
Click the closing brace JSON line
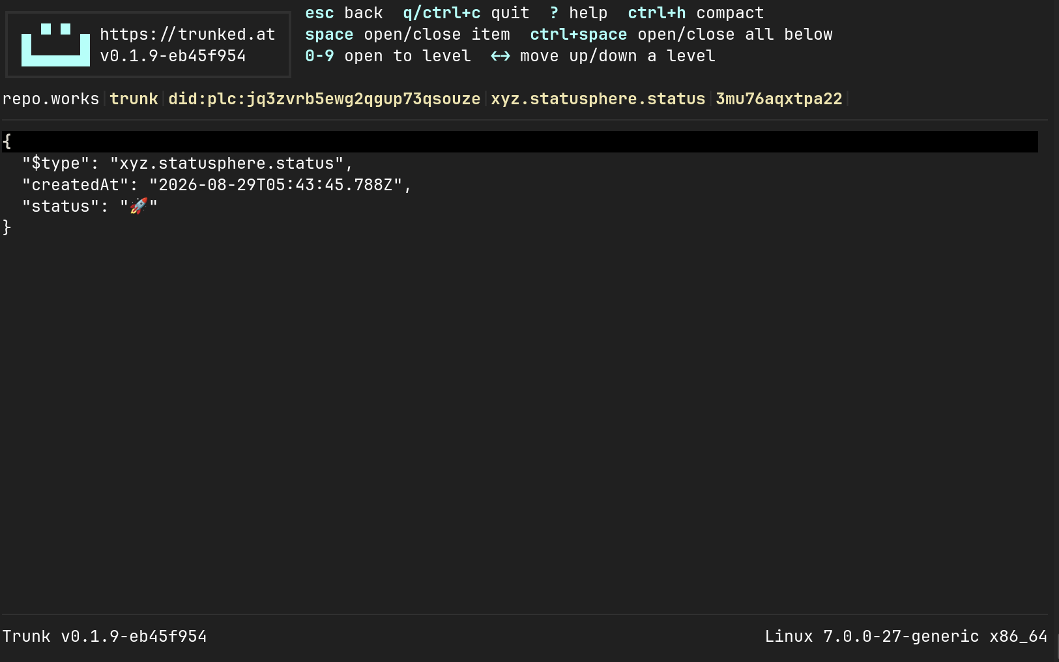click(7, 227)
